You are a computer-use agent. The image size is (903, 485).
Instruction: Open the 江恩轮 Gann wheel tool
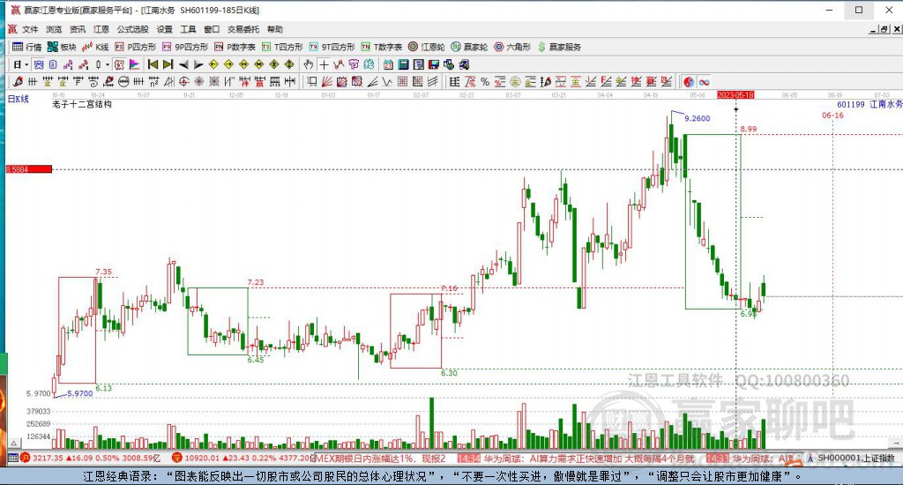click(427, 47)
